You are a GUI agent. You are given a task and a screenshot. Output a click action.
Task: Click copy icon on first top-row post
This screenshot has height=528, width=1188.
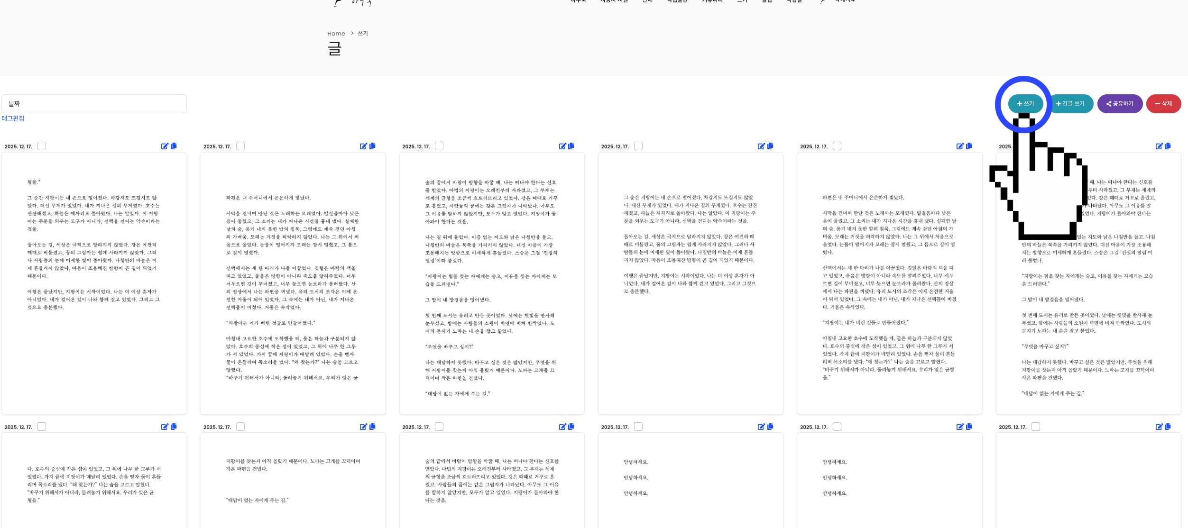pyautogui.click(x=174, y=146)
